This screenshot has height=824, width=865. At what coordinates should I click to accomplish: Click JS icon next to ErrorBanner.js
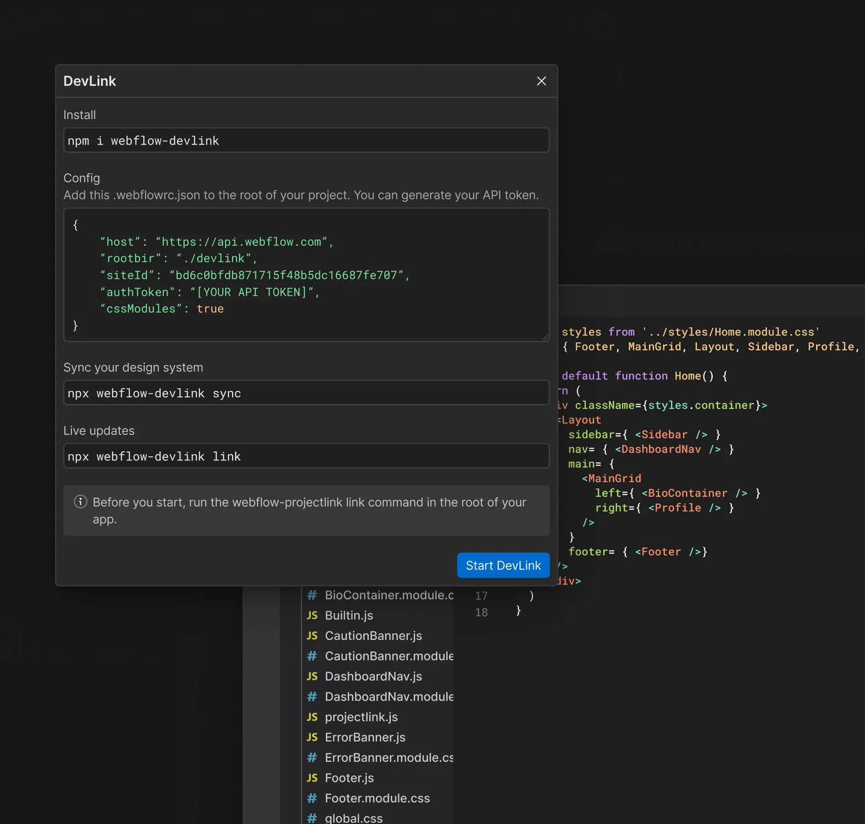coord(312,737)
